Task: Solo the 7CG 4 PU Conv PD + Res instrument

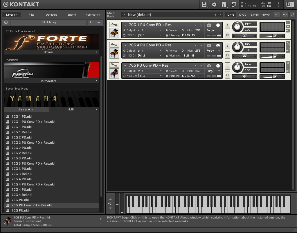Action: (x=228, y=45)
